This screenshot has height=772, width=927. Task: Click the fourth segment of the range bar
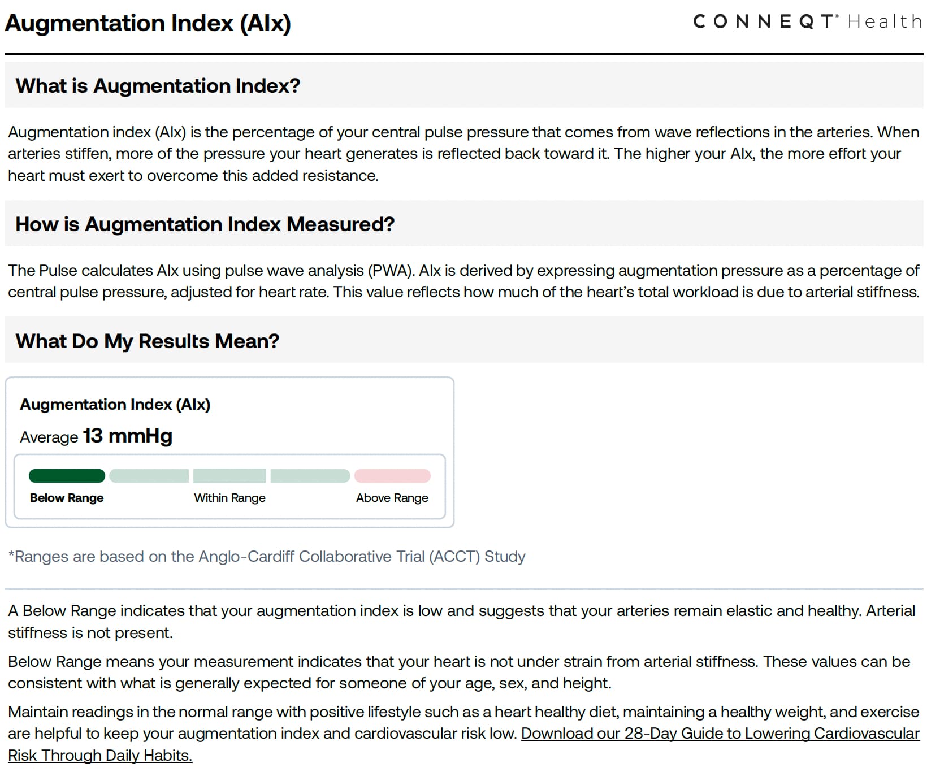[x=310, y=476]
